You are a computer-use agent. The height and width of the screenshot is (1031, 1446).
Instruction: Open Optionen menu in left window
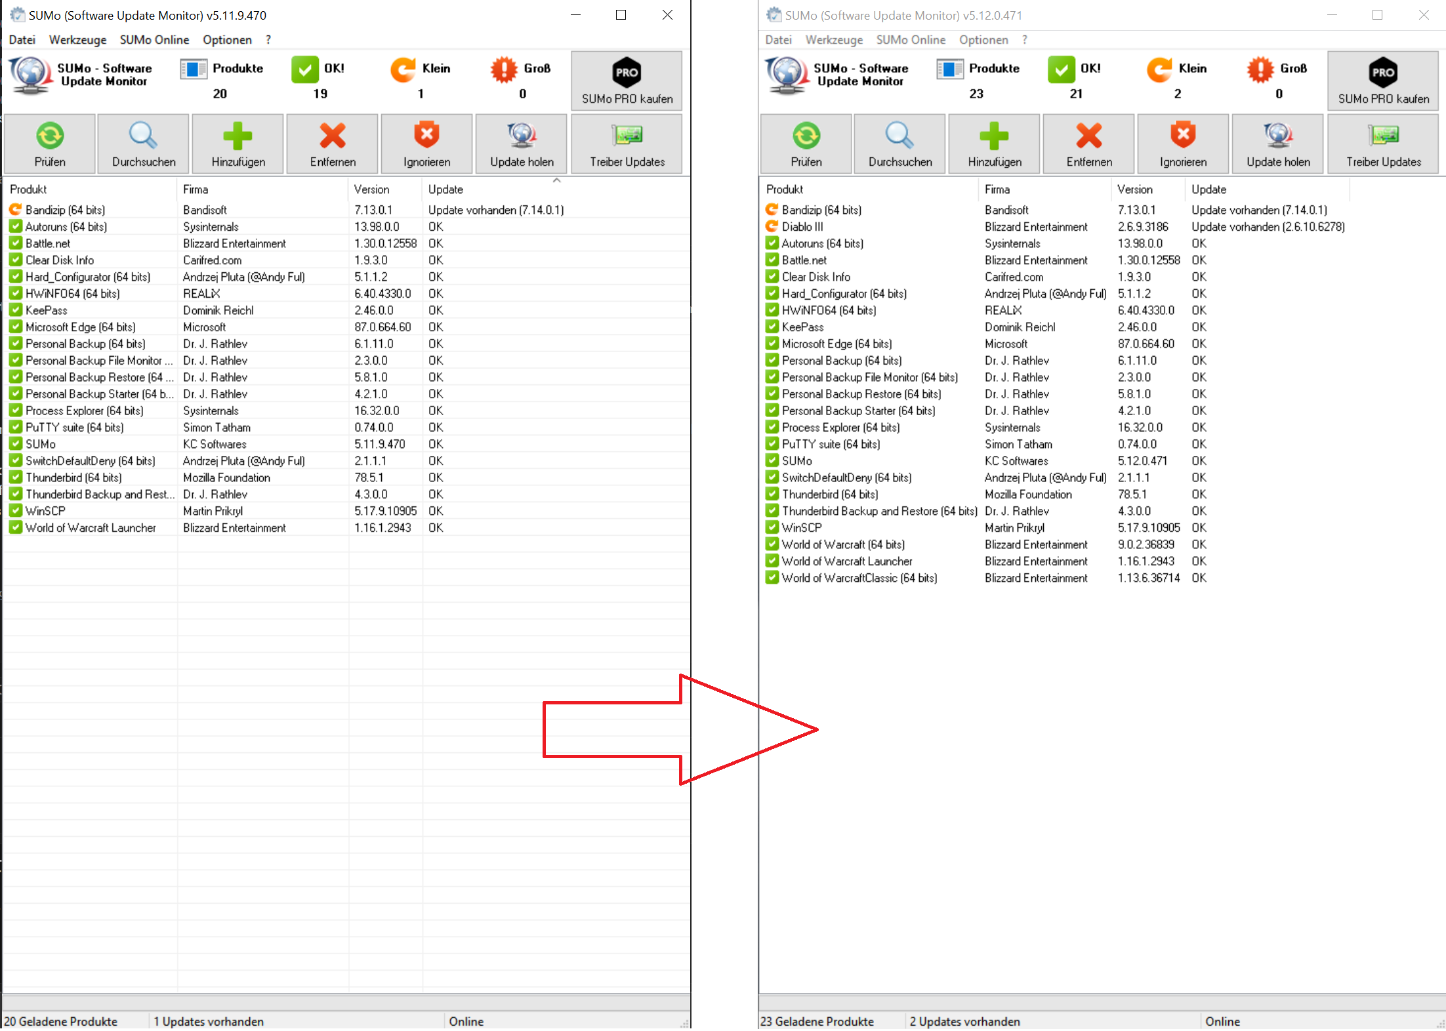coord(227,40)
